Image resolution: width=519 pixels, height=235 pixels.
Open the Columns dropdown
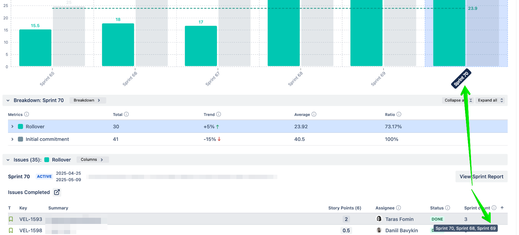pyautogui.click(x=92, y=160)
